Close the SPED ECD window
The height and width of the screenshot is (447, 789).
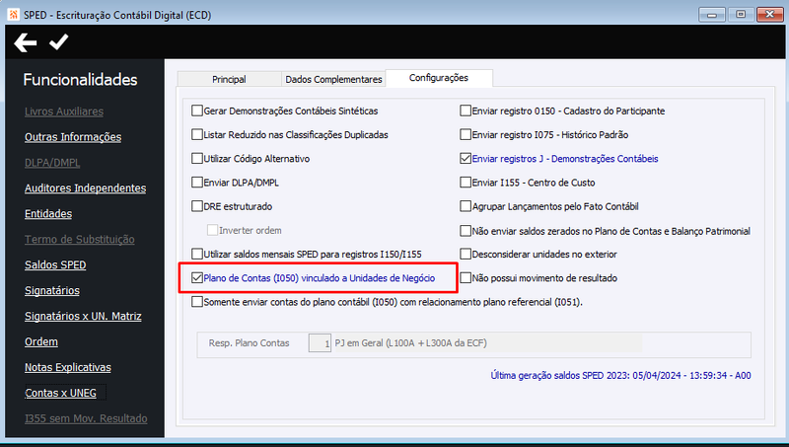pyautogui.click(x=770, y=14)
